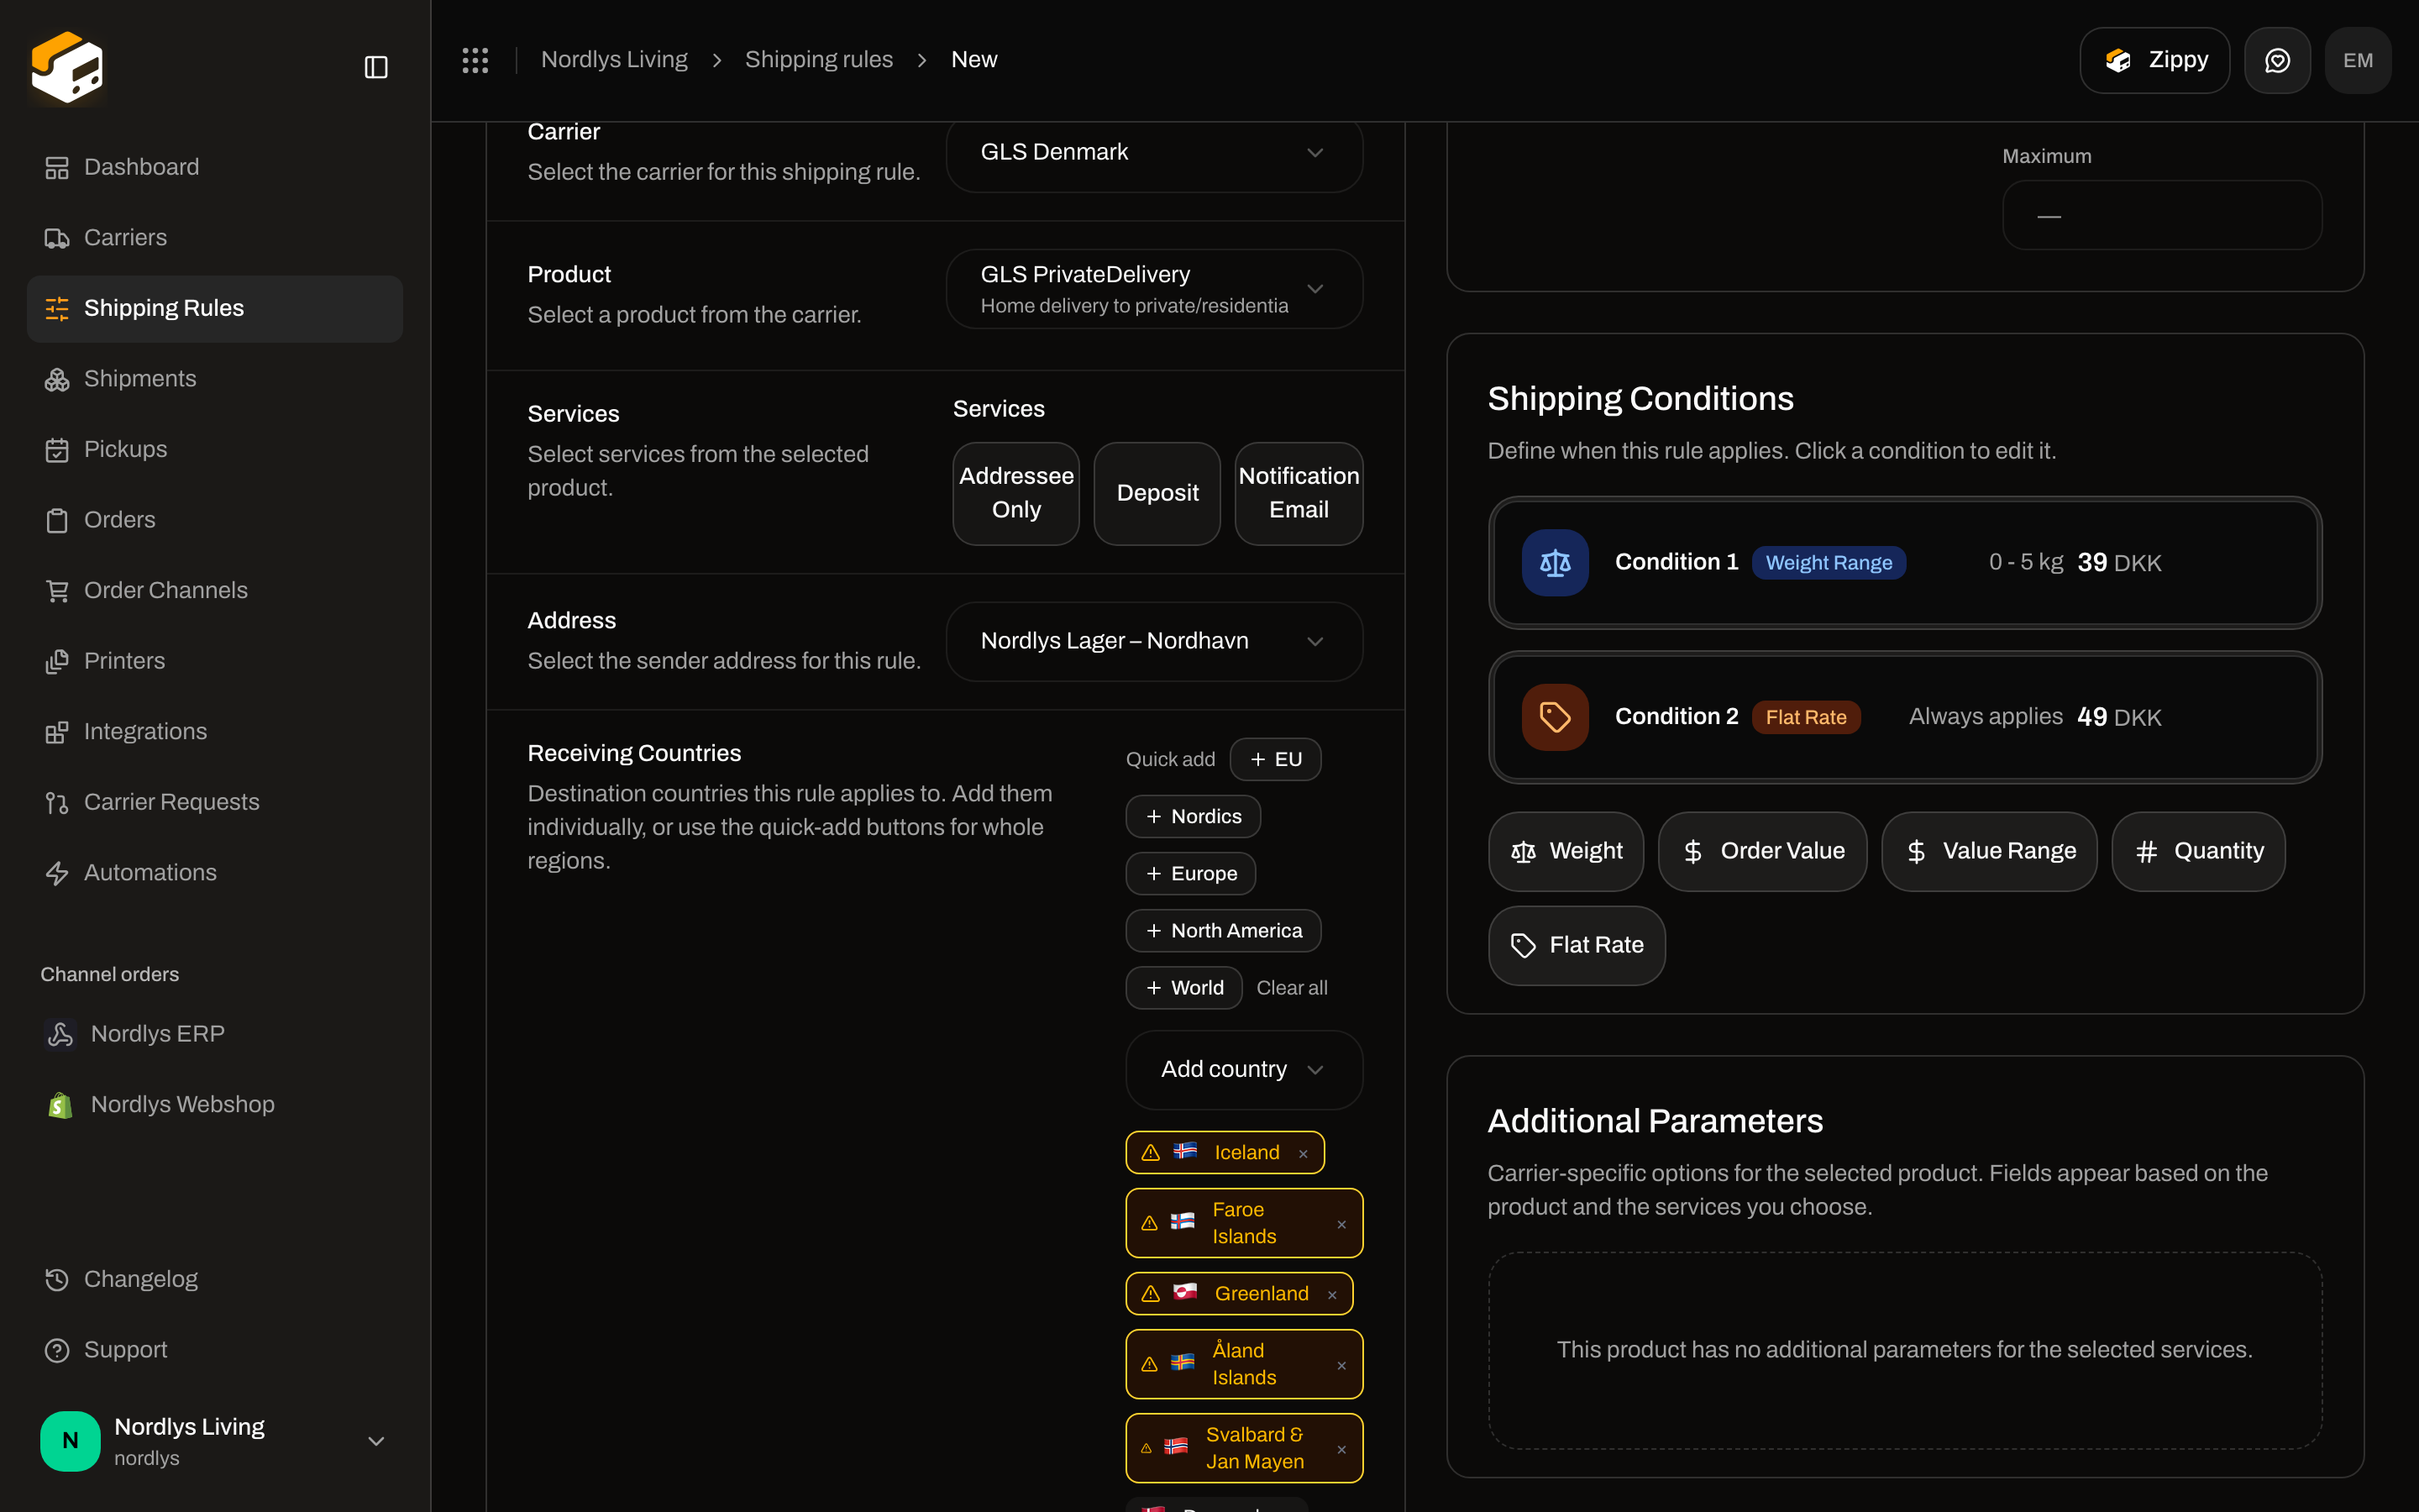Click the Maximum input field

2162,215
